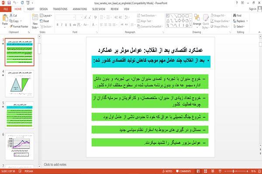Switch to the SLIDE SHOW tab

99,9
